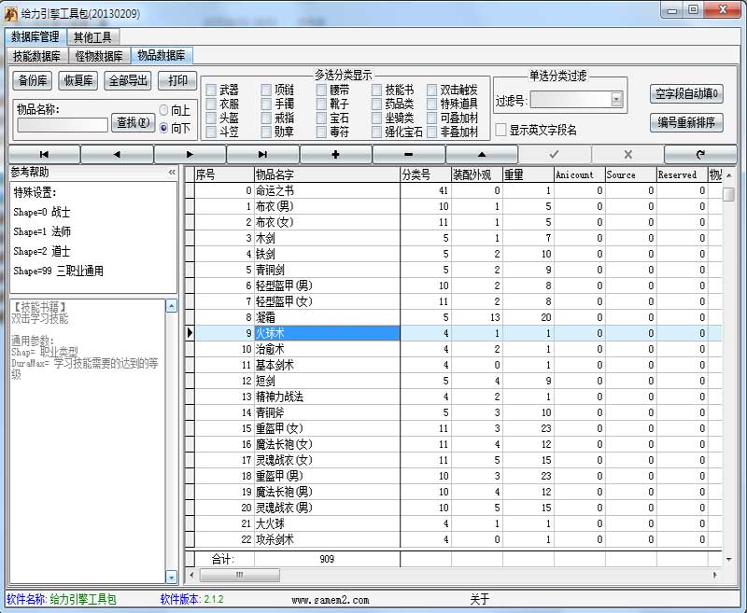The width and height of the screenshot is (747, 613).
Task: Switch to the 怪物数据库 tab
Action: click(x=101, y=56)
